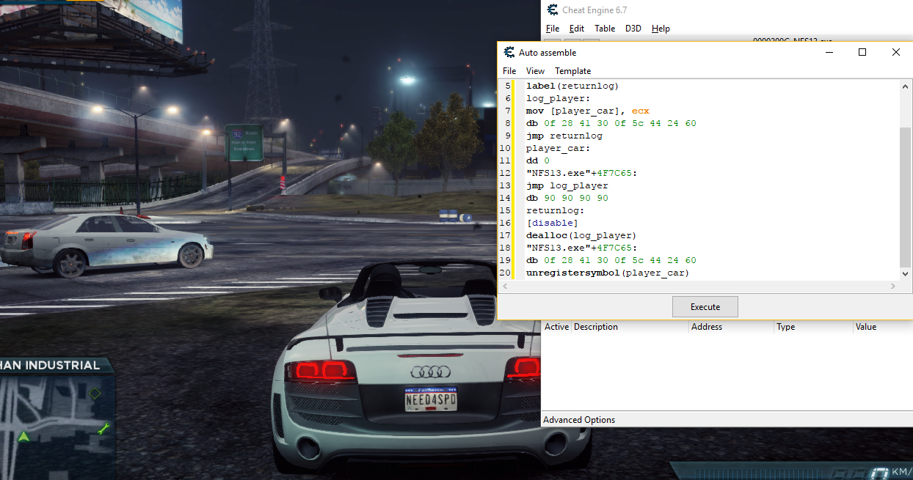Screen dimensions: 913x480
Task: Click the up arrow of the code editor's scrollbar
Action: coord(906,86)
